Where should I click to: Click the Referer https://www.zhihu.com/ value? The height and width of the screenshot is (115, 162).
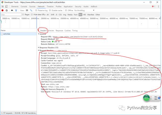pos(59,87)
